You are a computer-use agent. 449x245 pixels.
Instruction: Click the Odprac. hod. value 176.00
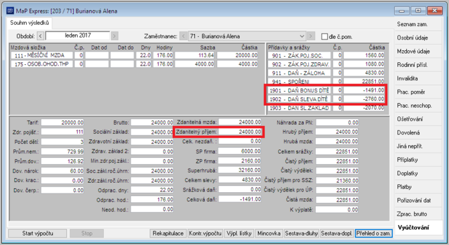(x=152, y=199)
